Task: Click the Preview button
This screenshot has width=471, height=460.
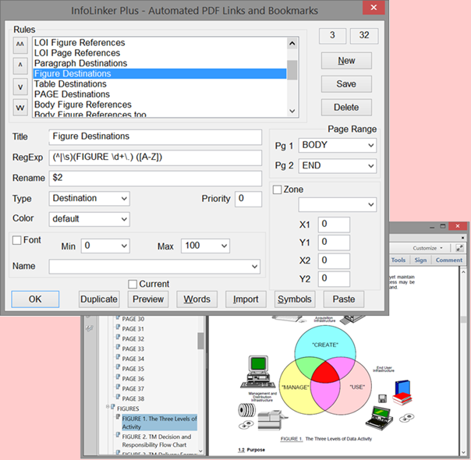Action: pos(148,299)
